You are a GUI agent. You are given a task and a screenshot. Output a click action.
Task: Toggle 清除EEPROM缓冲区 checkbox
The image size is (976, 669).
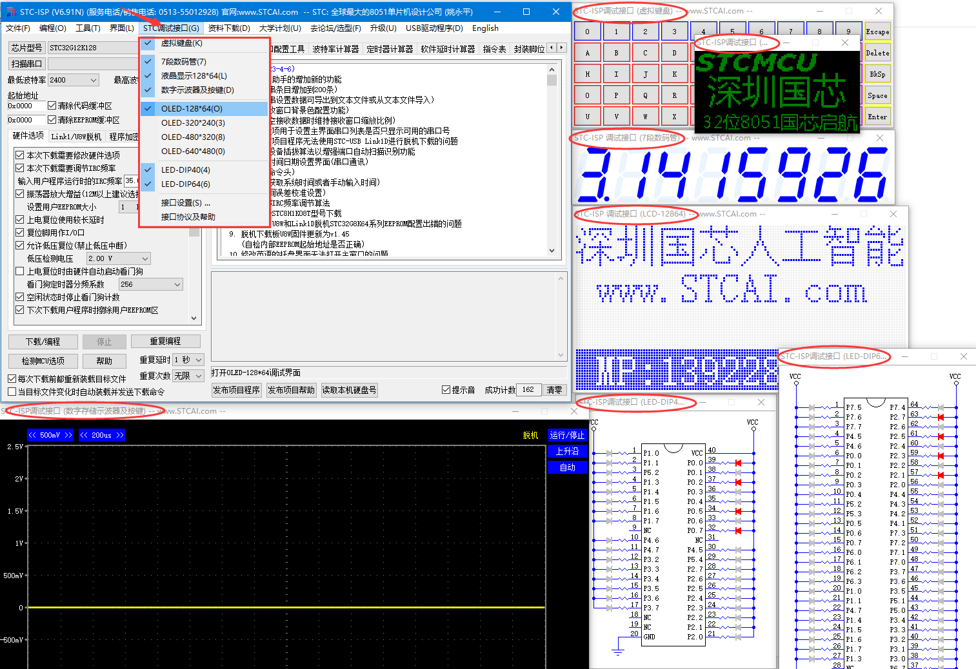pos(52,120)
